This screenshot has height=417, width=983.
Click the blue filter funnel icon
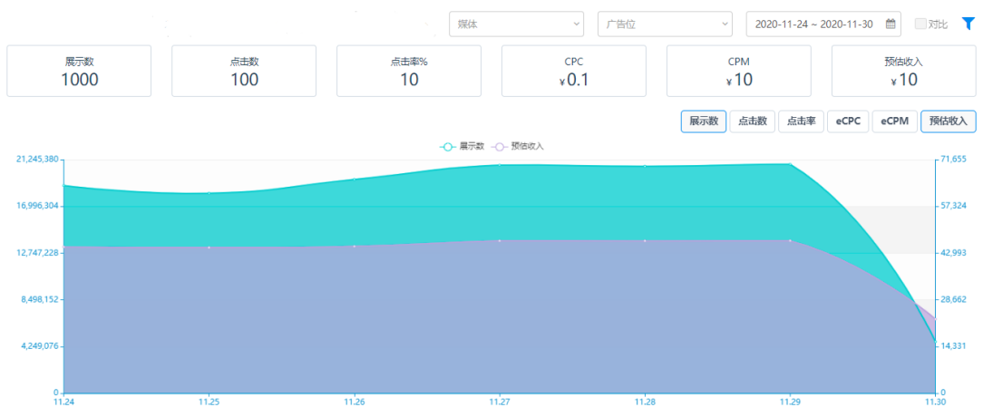[968, 24]
